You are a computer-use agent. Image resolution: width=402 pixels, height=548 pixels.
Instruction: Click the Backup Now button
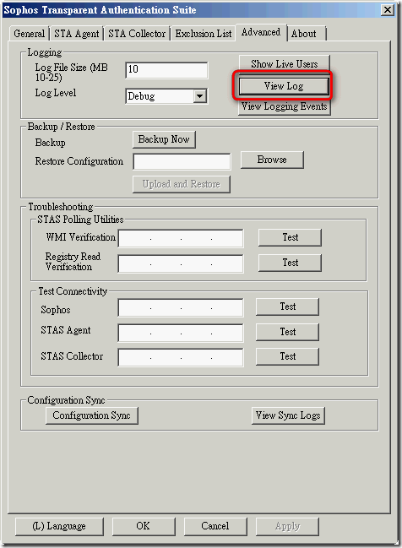point(164,139)
